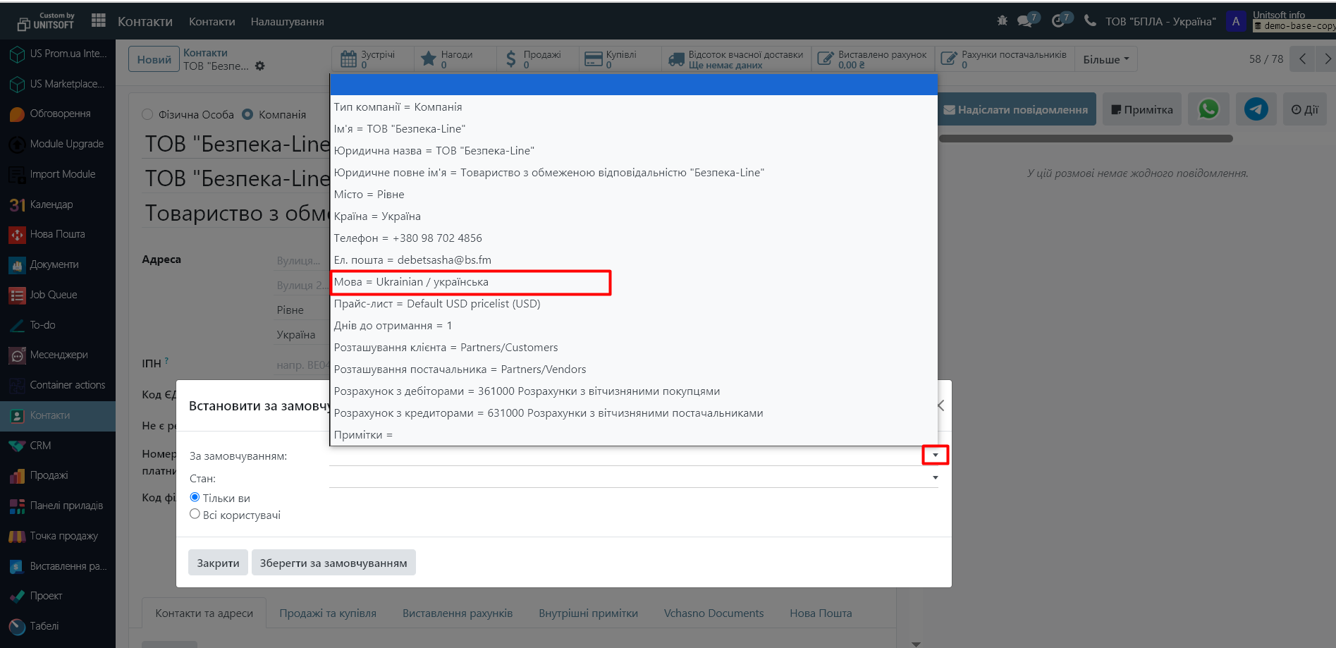This screenshot has width=1336, height=648.
Task: Click the contact settings gear icon
Action: click(260, 66)
